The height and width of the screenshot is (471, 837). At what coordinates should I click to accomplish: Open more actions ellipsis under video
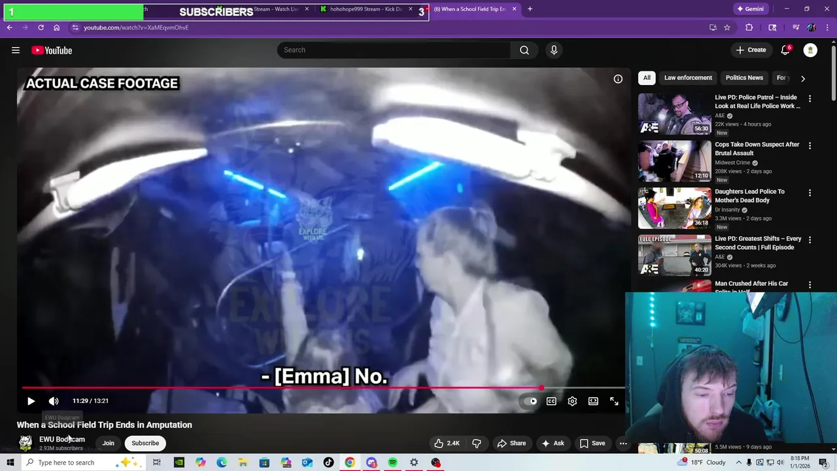(623, 443)
